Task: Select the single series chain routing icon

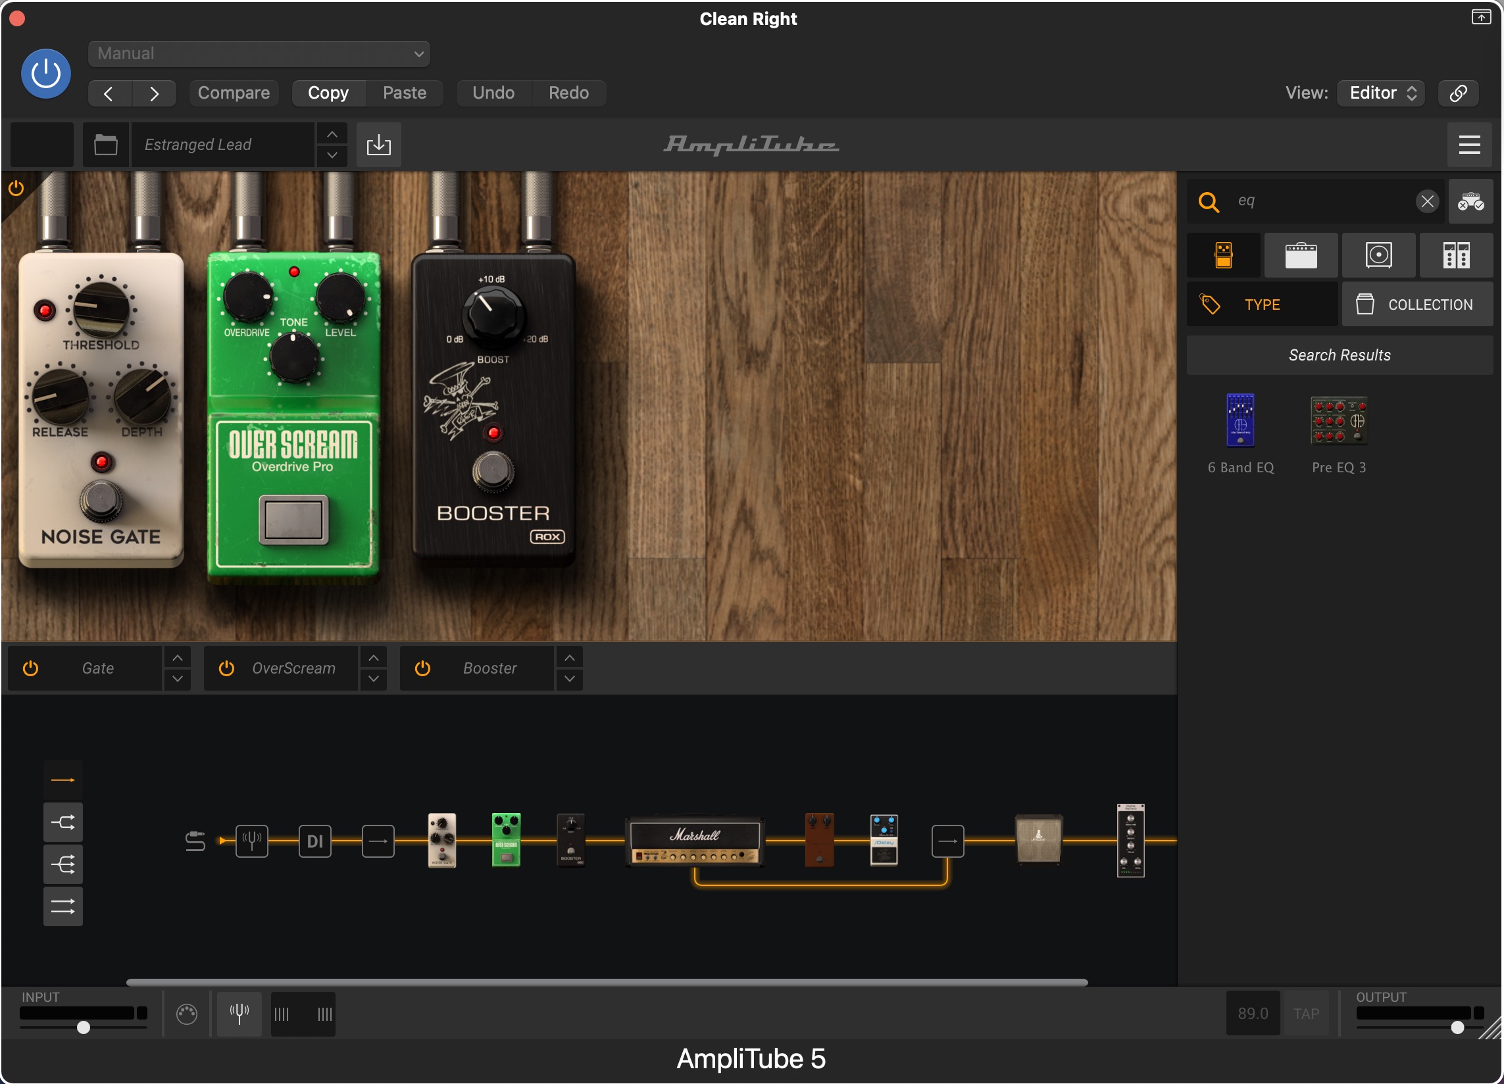Action: [x=63, y=780]
